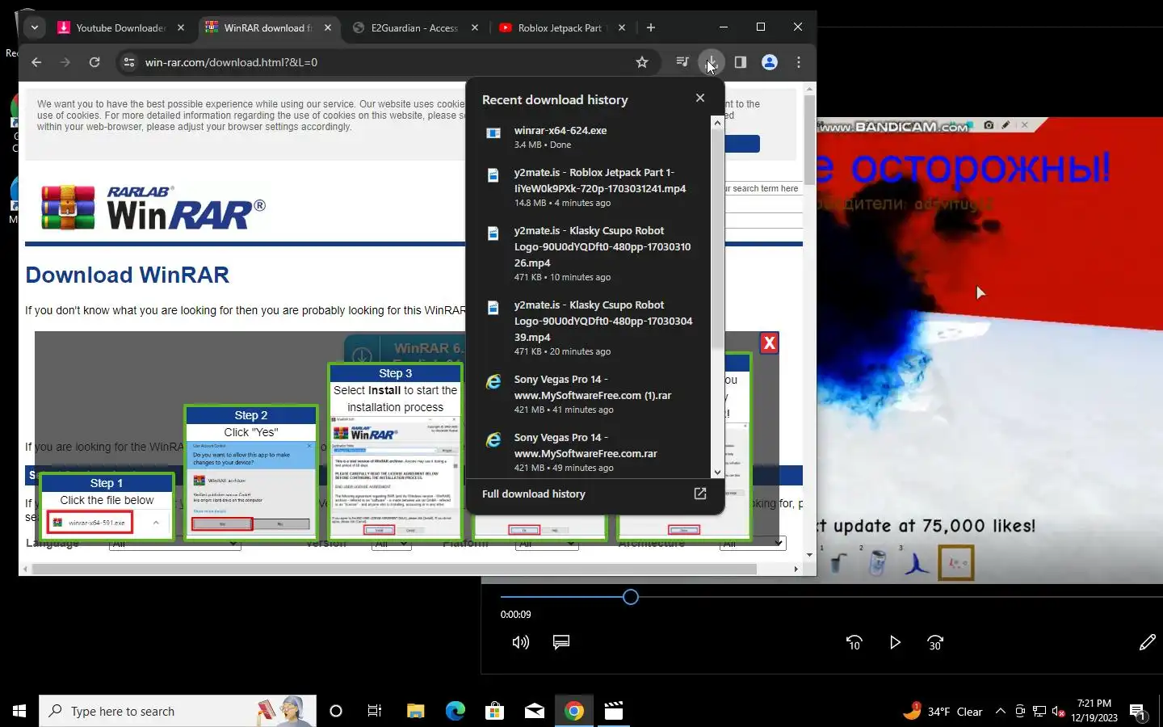This screenshot has height=727, width=1163.
Task: Add a new Chrome tab
Action: tap(651, 27)
